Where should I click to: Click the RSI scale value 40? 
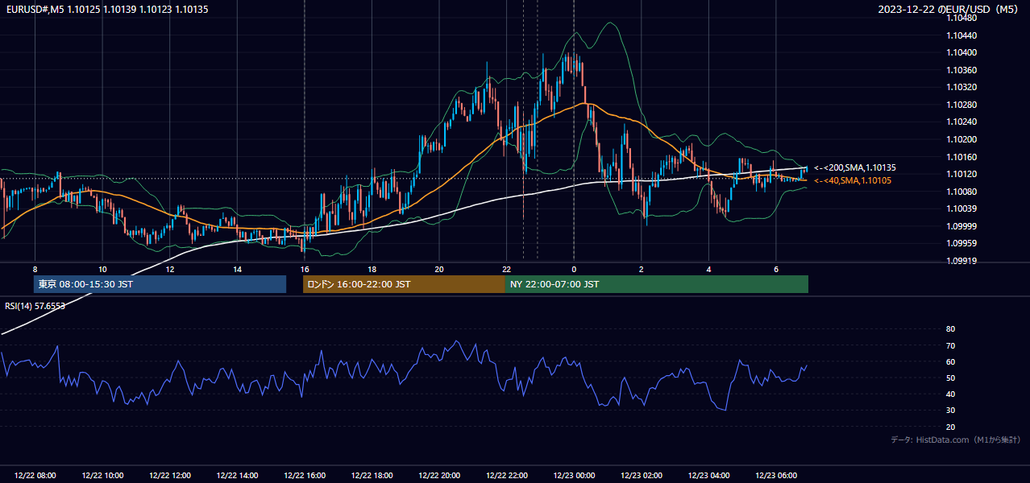[x=950, y=394]
